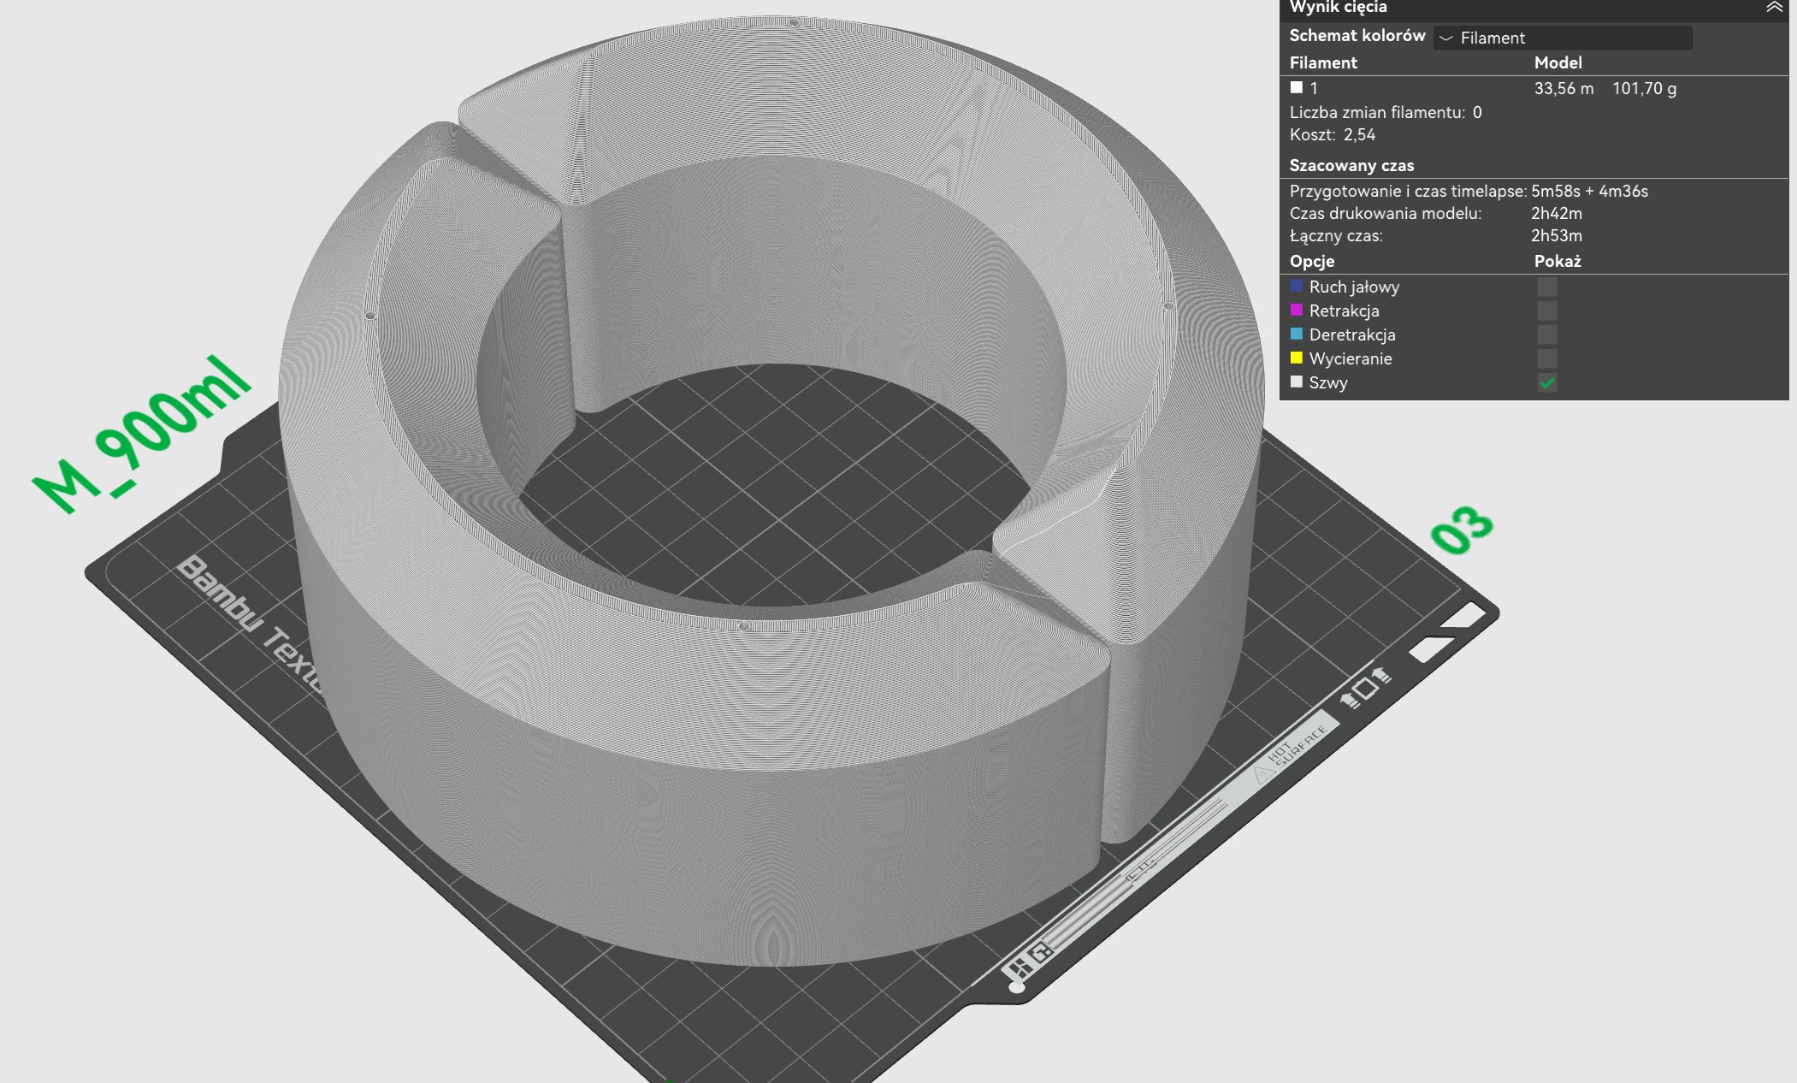Toggle Retrakcja visibility checkbox
The height and width of the screenshot is (1083, 1797).
pos(1547,311)
